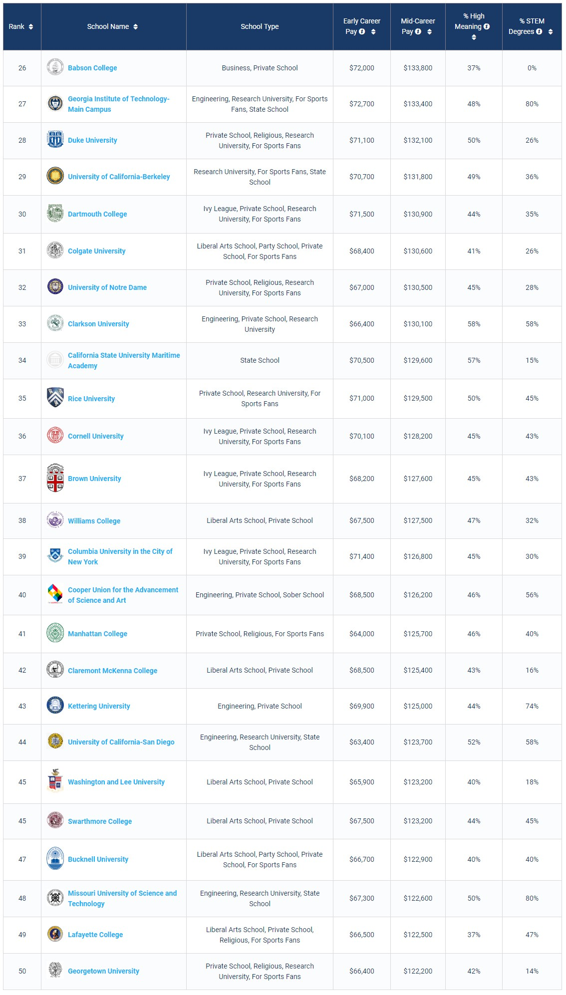Click the Early Career Pay info icon

(362, 31)
